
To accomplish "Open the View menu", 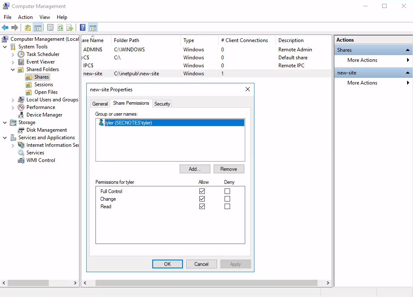I will (45, 17).
